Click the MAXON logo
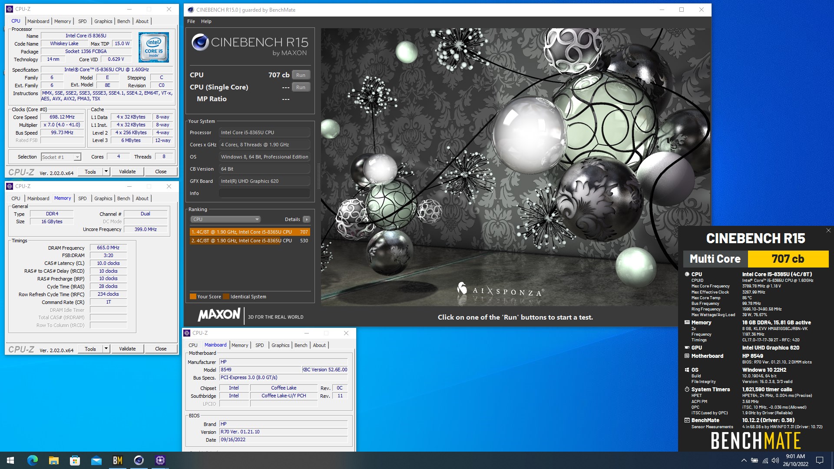834x469 pixels. (219, 314)
